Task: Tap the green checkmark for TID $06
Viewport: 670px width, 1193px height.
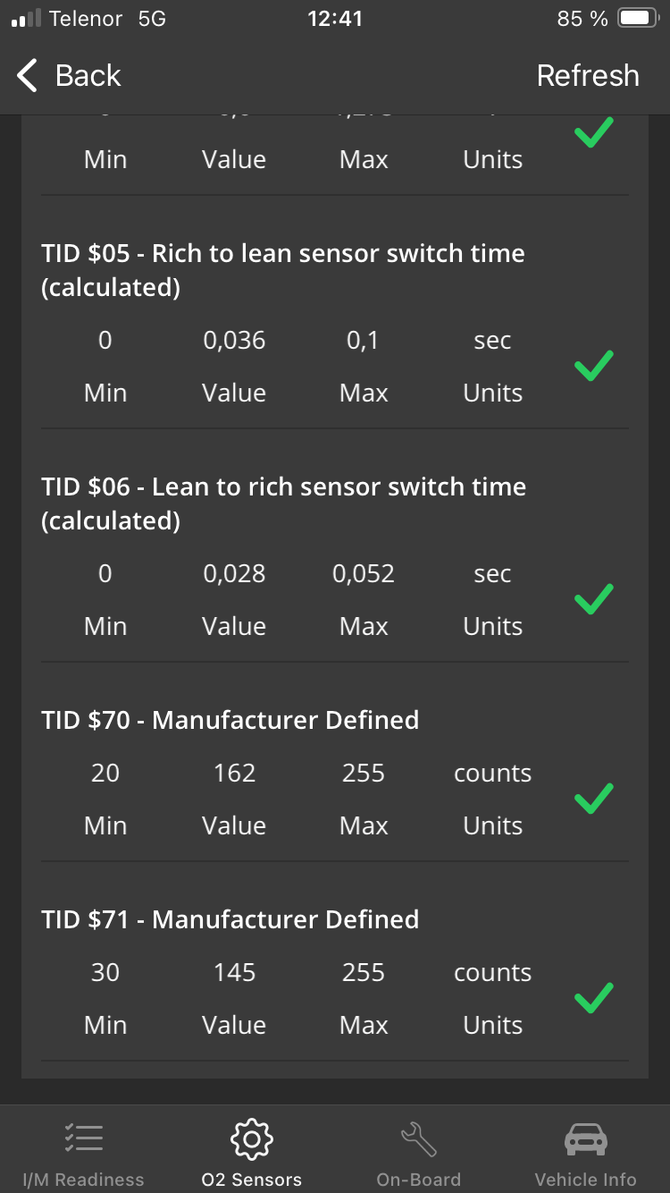Action: [593, 599]
